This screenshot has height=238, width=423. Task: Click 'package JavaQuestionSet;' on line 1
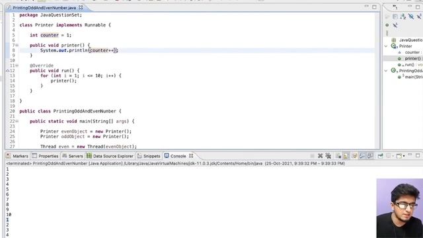click(50, 15)
